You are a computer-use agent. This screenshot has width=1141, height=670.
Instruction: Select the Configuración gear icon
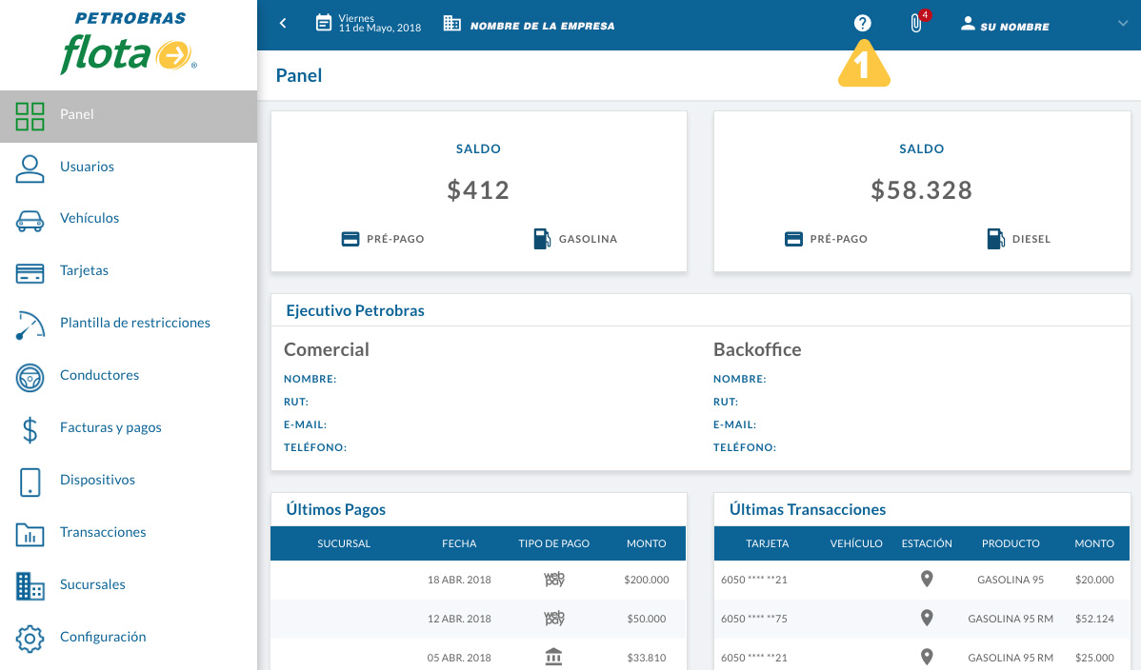click(x=30, y=639)
